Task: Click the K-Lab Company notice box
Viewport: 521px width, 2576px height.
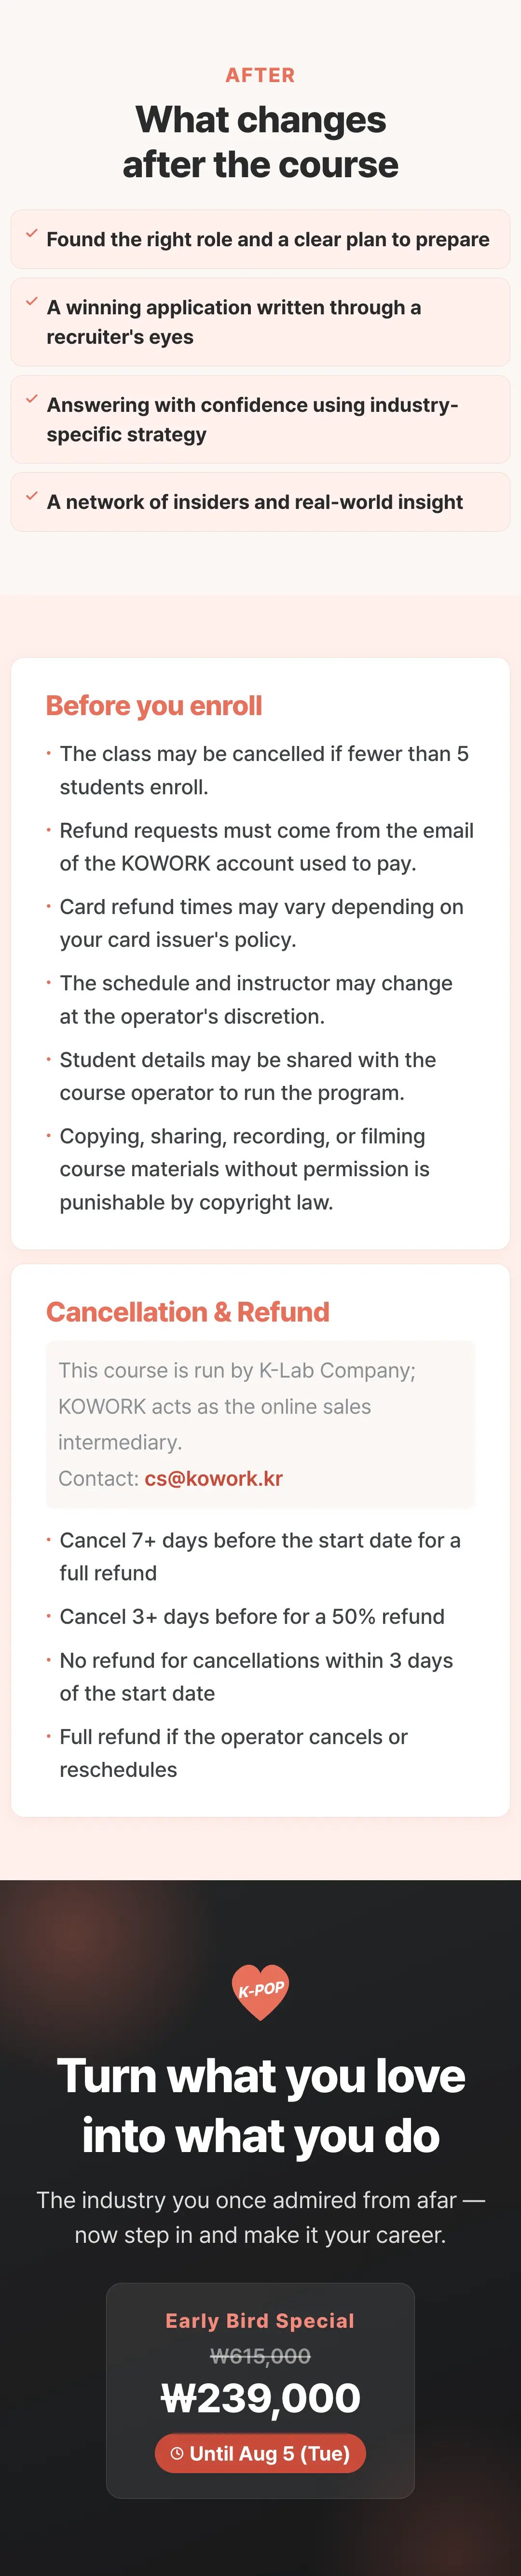Action: pos(260,1424)
